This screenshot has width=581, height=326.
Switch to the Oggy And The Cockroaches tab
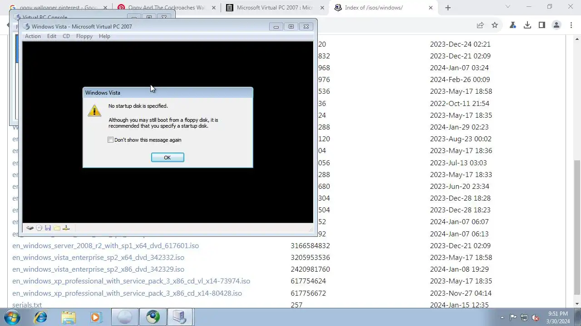click(167, 8)
